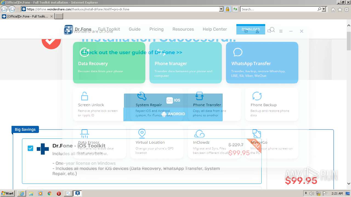Open the Data Recovery module card
Viewport: 351px width, 197px height.
pyautogui.click(x=109, y=63)
